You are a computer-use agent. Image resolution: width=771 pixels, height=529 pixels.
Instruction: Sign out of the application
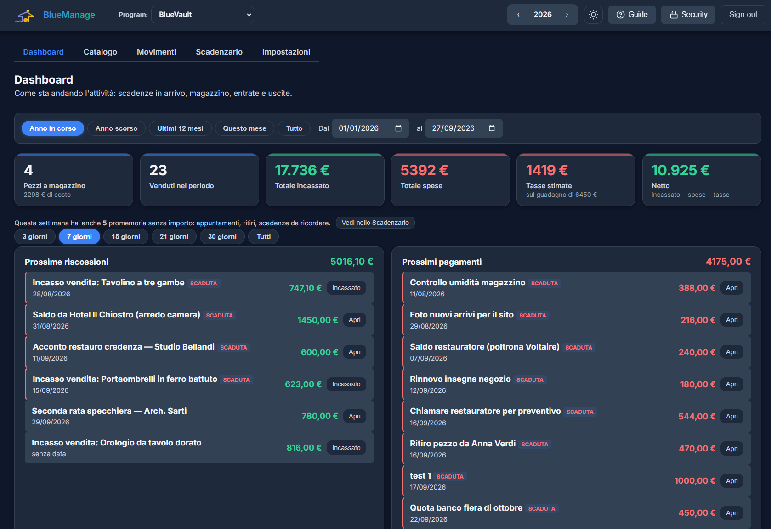coord(743,15)
